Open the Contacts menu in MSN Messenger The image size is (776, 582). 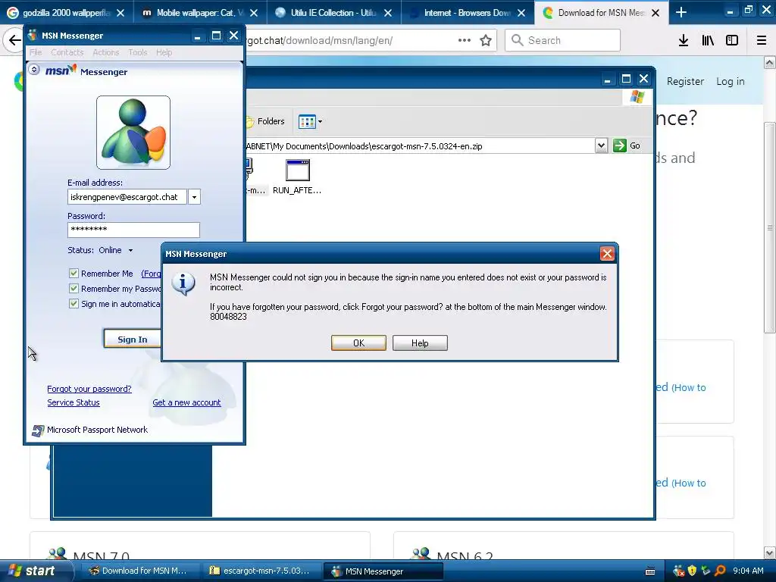pos(67,52)
